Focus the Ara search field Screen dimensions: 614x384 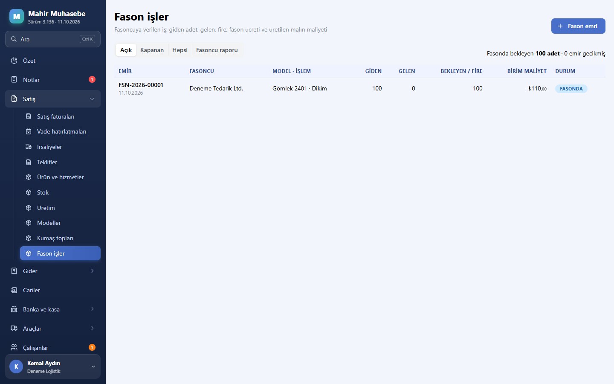pyautogui.click(x=53, y=39)
